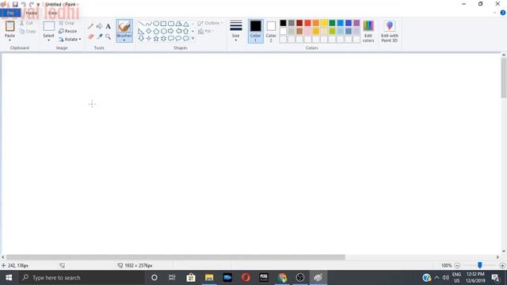Open the shape Outline dropdown
507x285 pixels.
point(210,23)
